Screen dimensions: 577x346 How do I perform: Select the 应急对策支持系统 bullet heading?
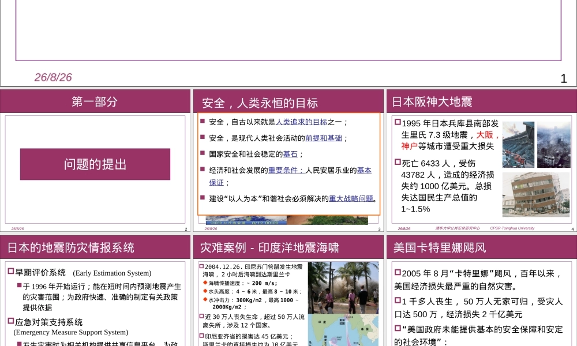pos(48,322)
